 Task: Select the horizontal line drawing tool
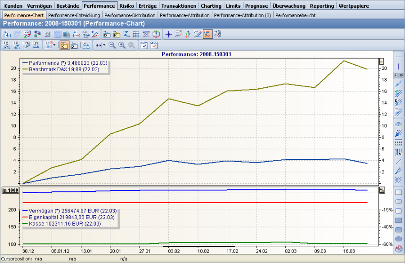click(398, 57)
